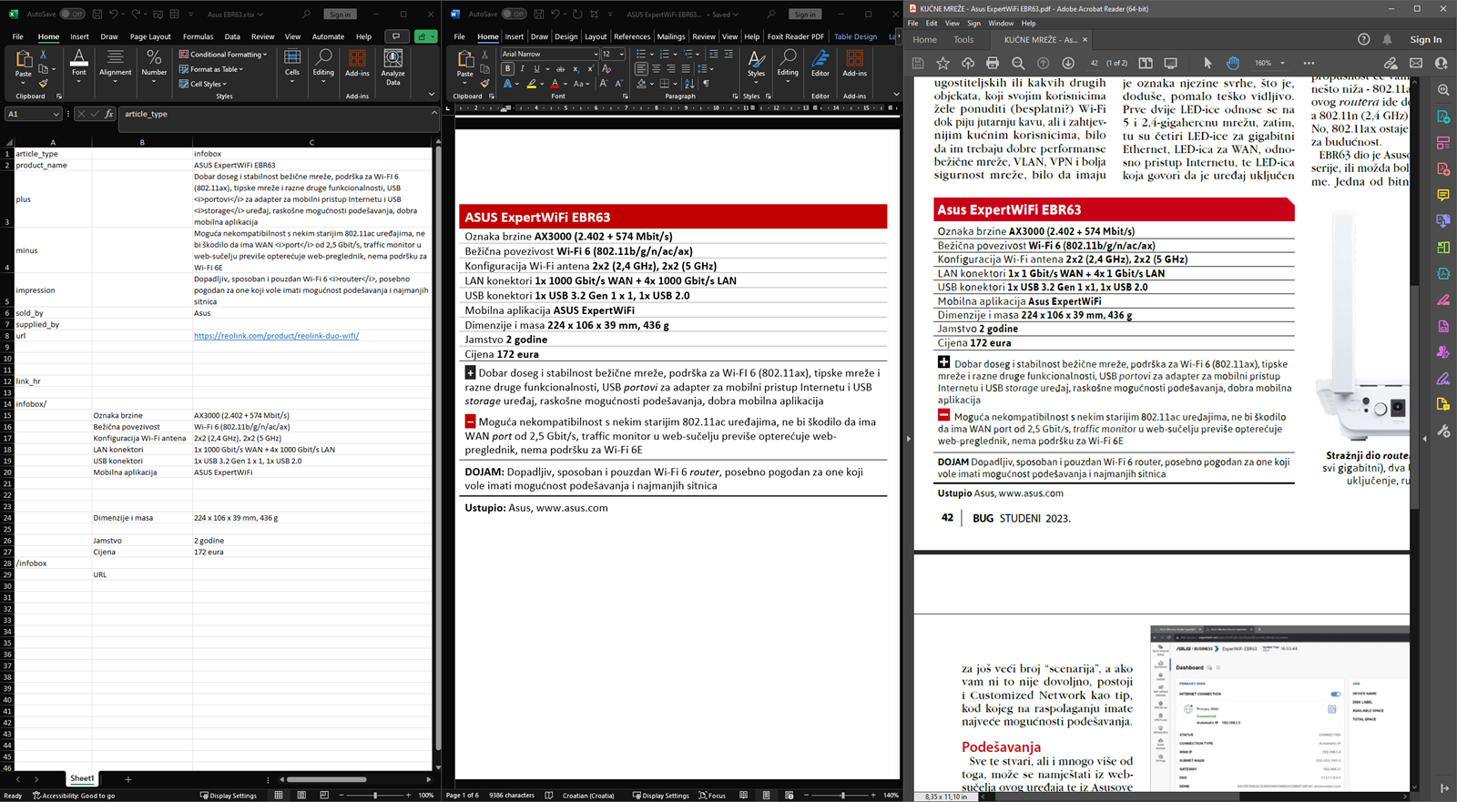
Task: Click the Excel zoom slider
Action: 375,795
